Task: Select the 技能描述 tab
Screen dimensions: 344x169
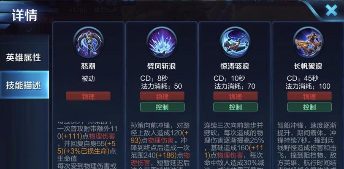Action: point(24,85)
